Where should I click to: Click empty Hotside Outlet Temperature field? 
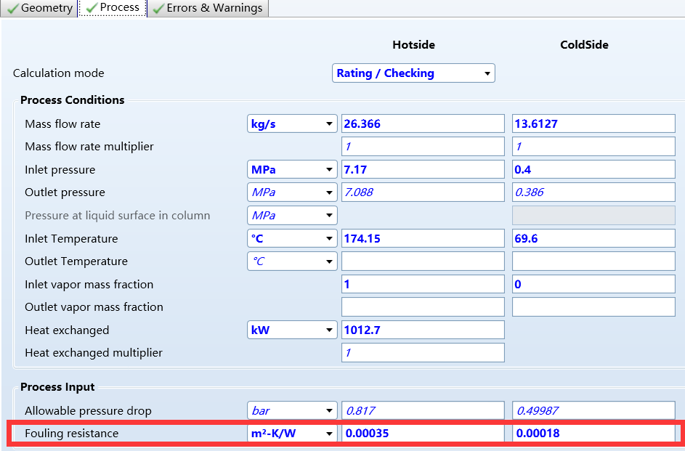tap(423, 261)
